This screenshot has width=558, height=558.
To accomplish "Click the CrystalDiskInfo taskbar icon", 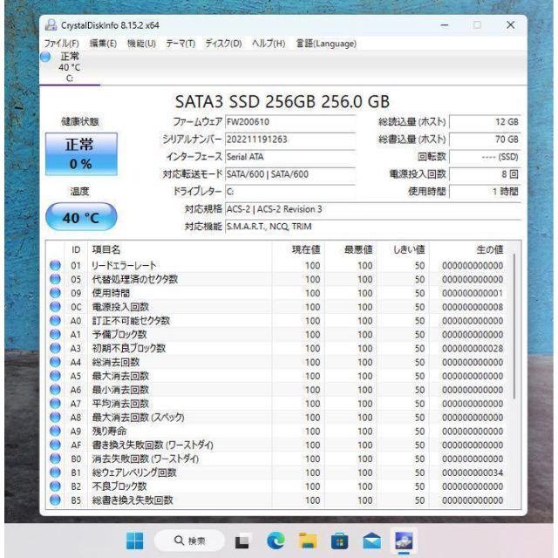I will click(404, 541).
